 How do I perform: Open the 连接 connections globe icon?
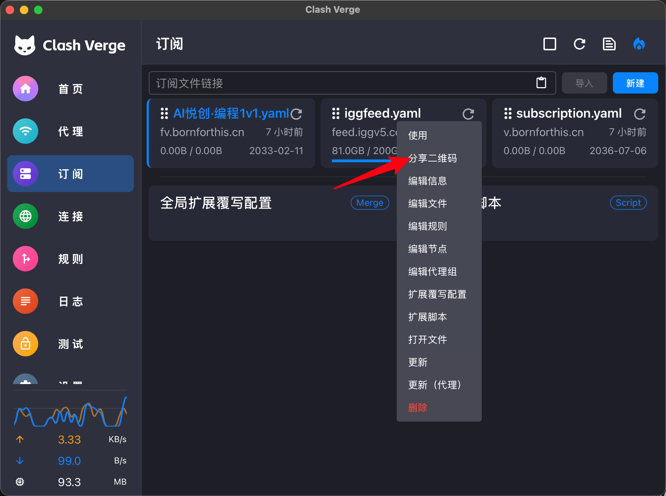click(x=26, y=216)
